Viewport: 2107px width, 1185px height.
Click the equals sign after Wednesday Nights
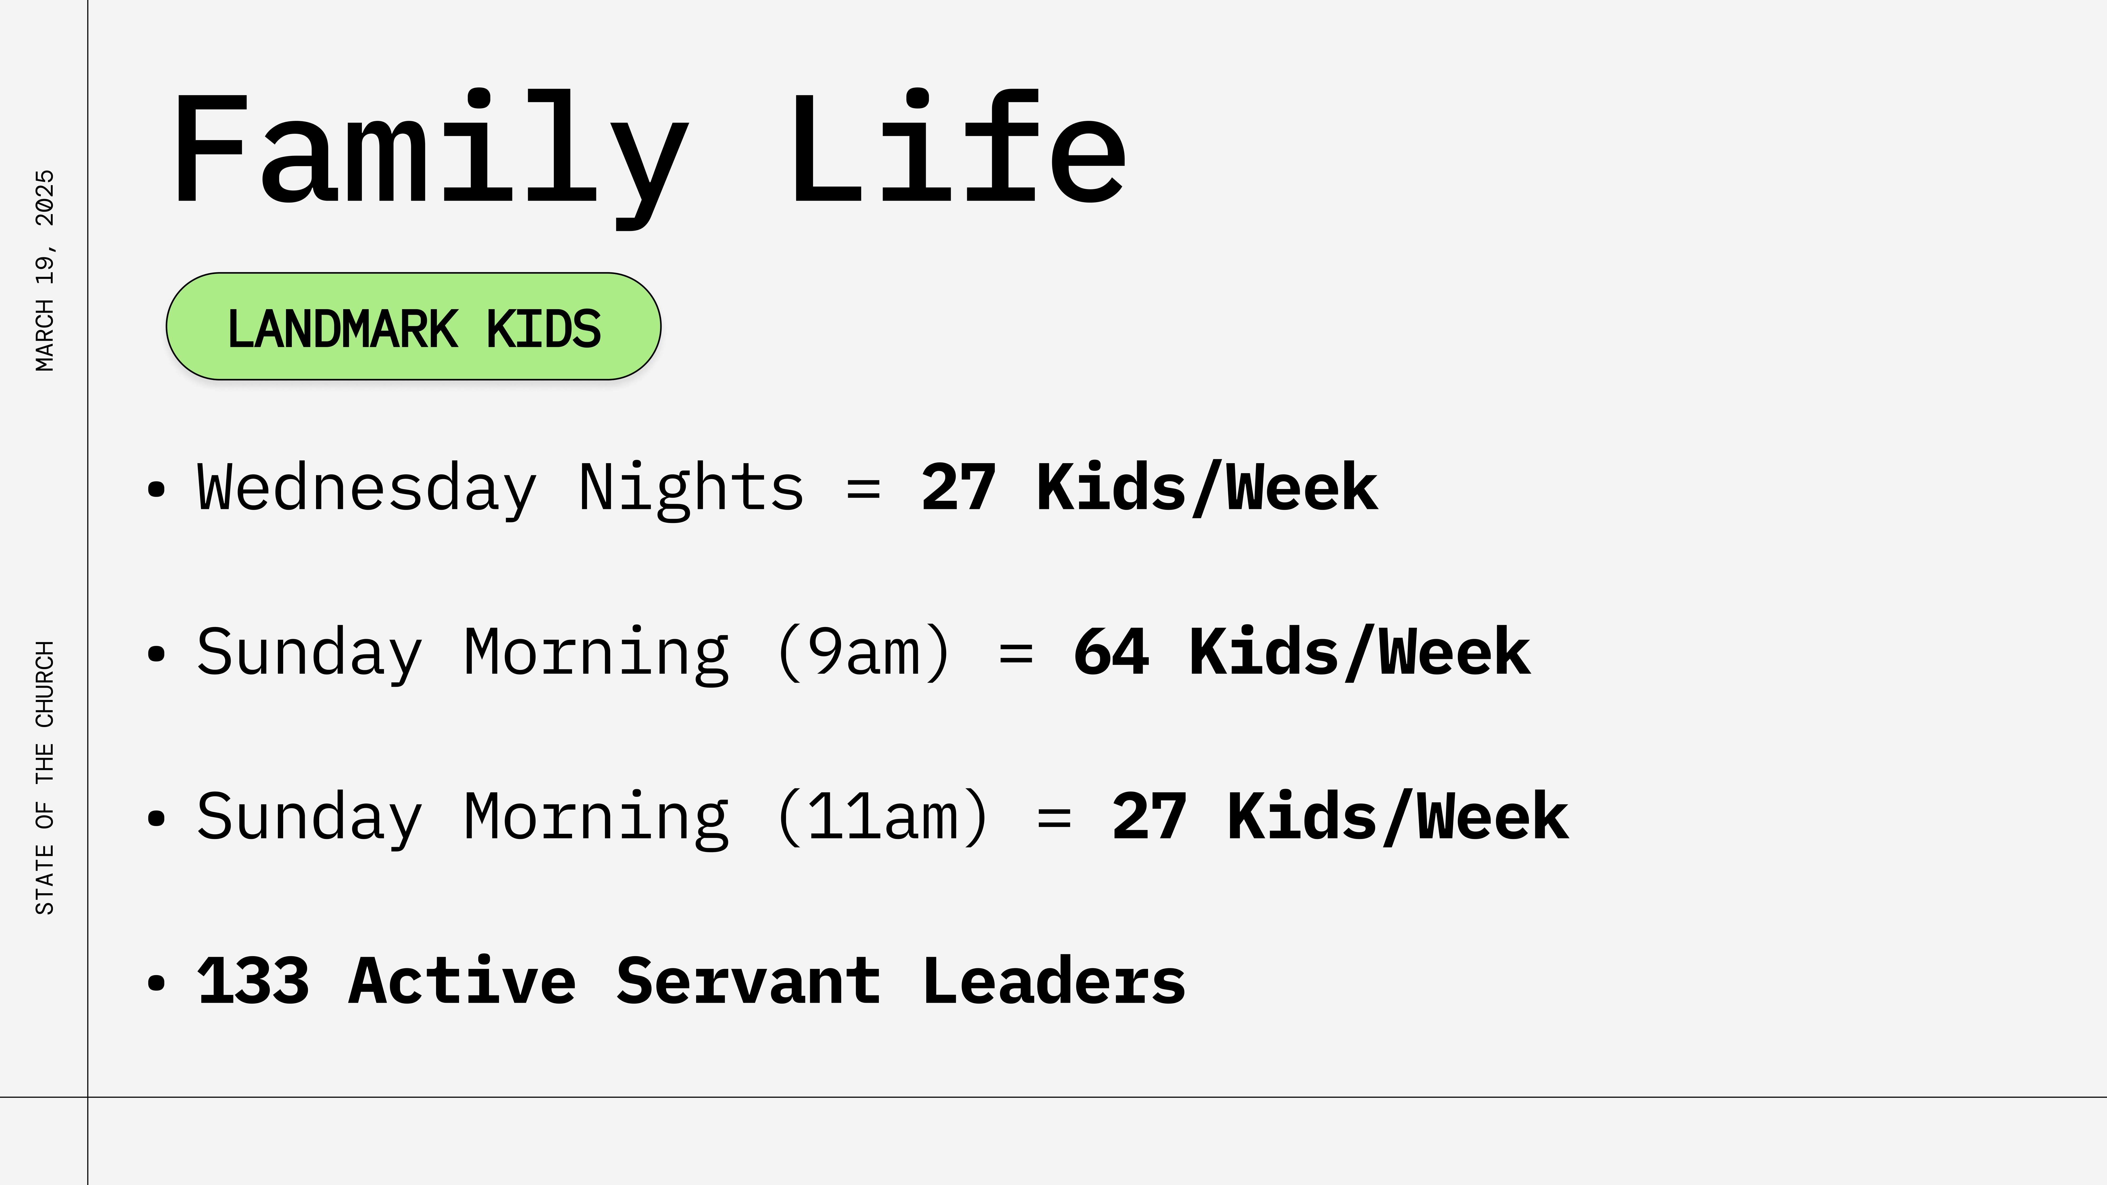point(864,489)
